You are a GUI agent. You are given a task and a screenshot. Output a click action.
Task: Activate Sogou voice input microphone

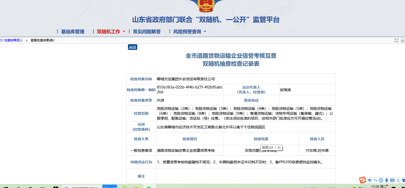[x=387, y=180]
